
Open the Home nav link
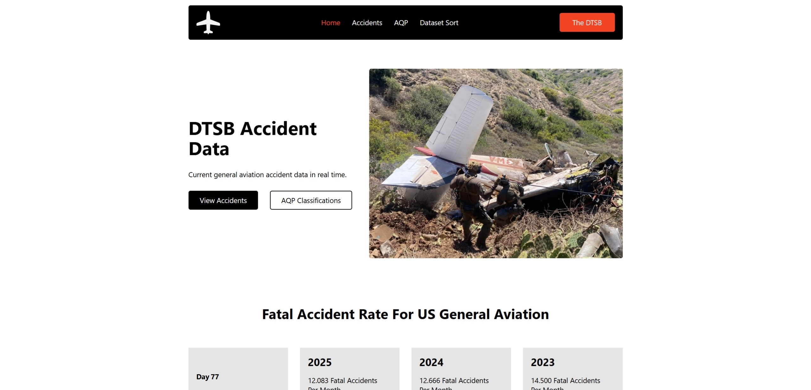(330, 23)
